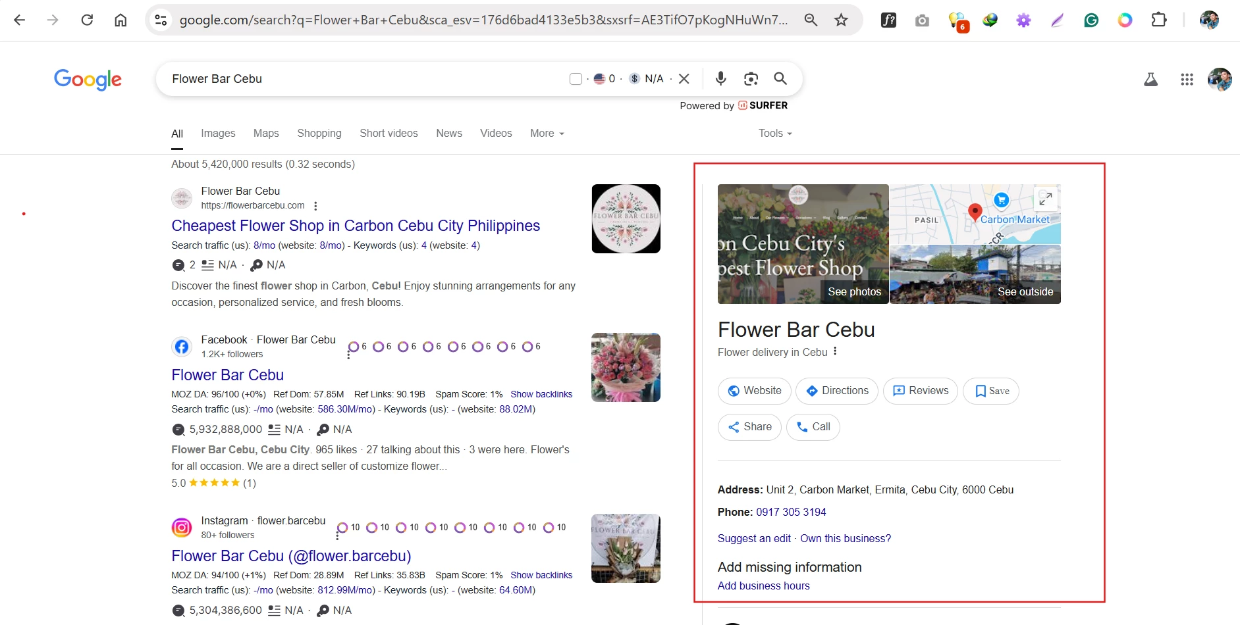The height and width of the screenshot is (625, 1240).
Task: Start voice search with the microphone
Action: pos(721,79)
